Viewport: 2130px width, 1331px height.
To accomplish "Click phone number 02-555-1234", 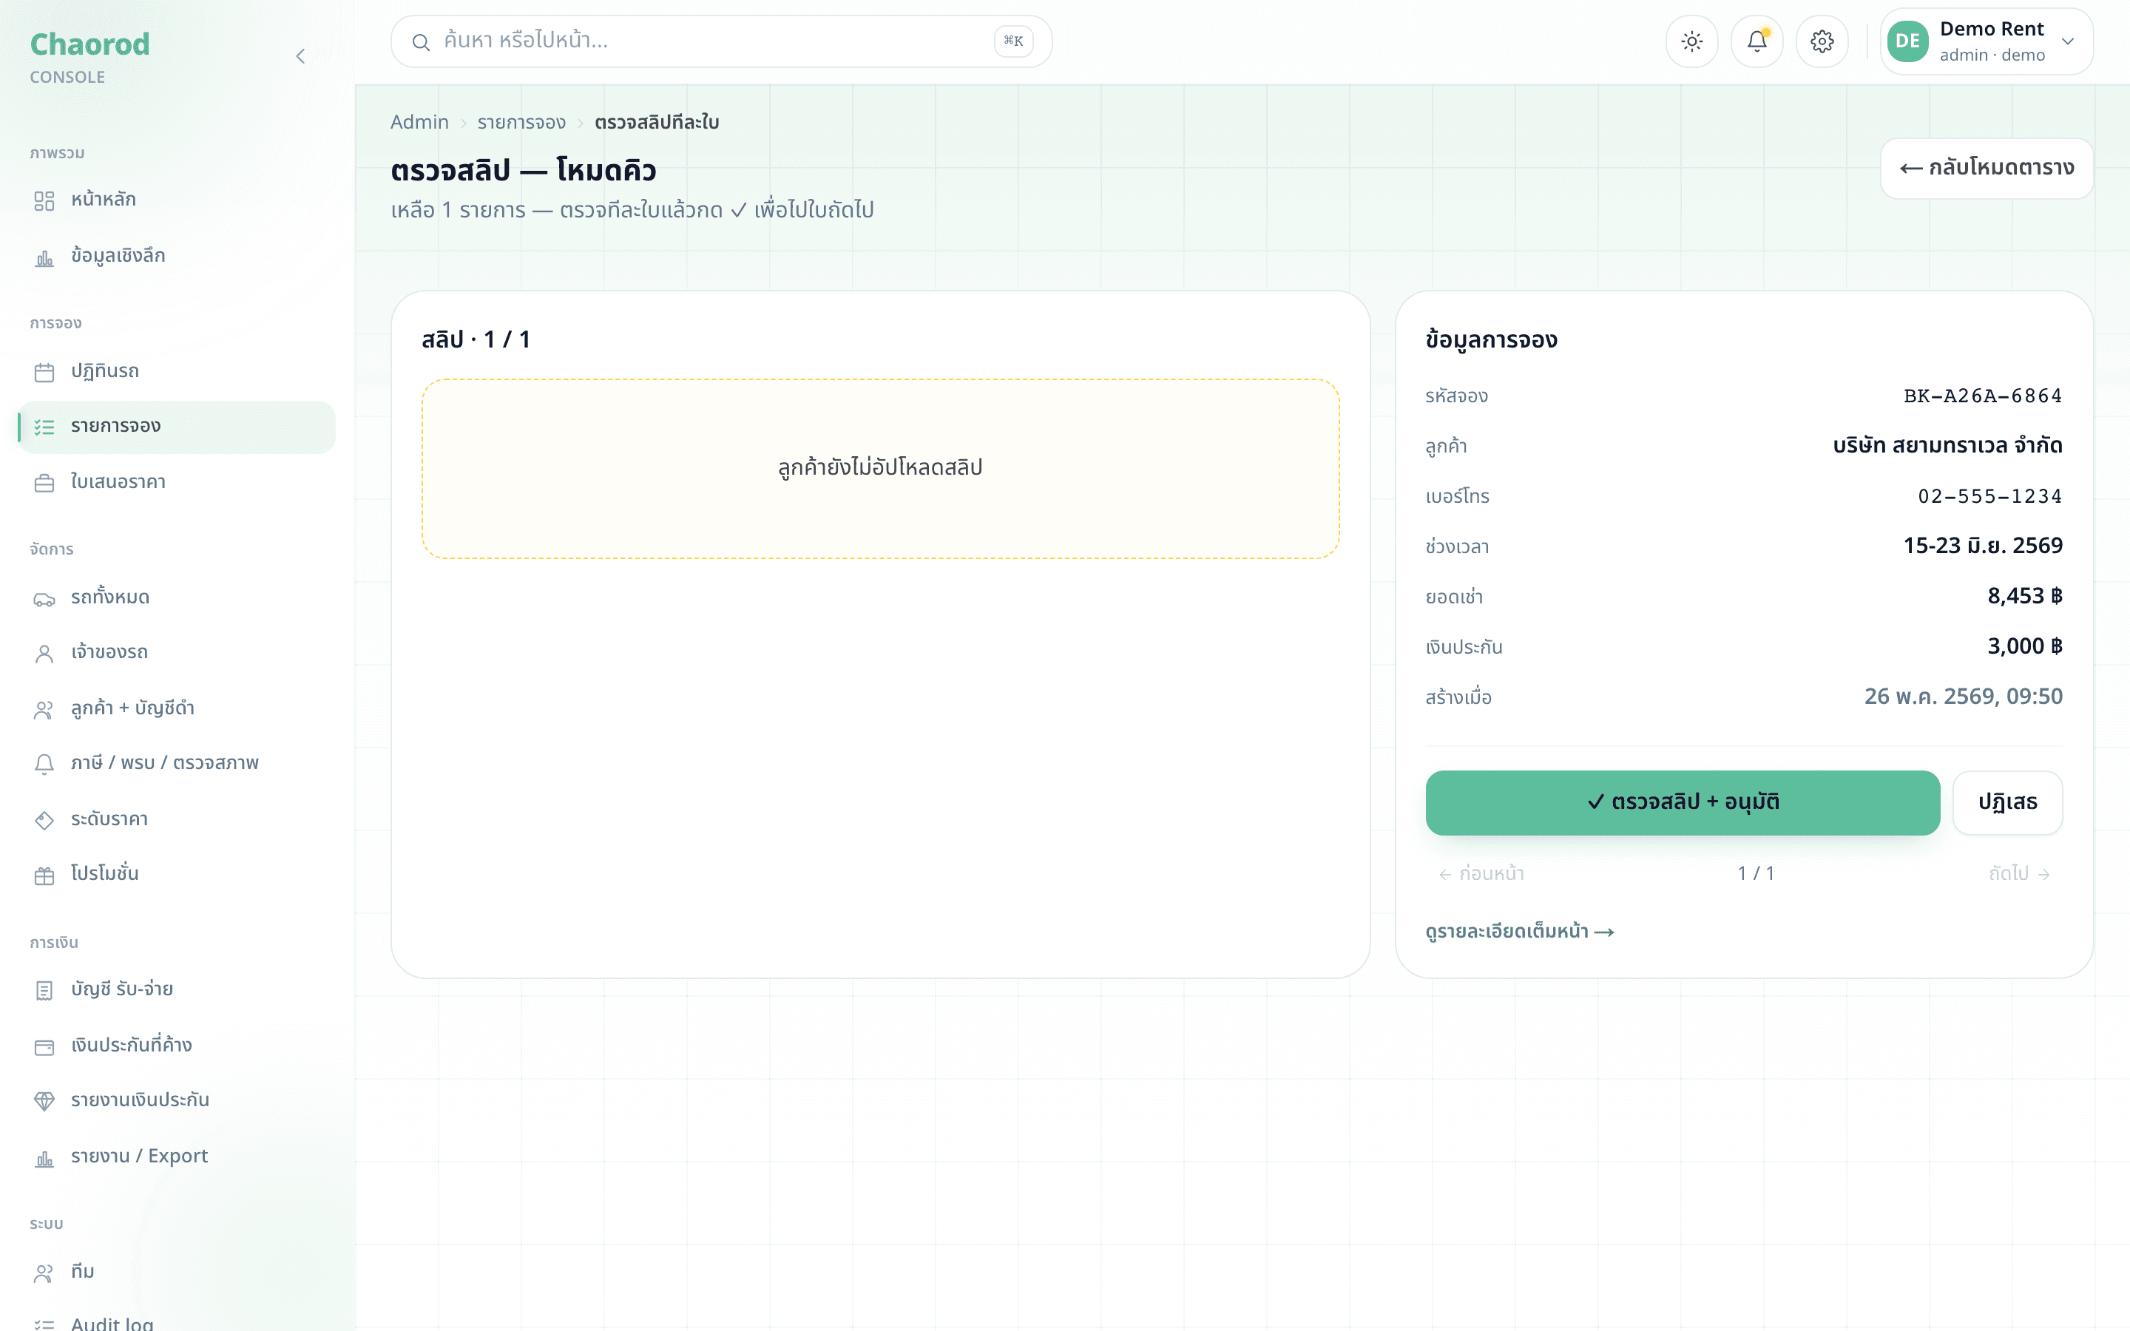I will pos(1990,496).
